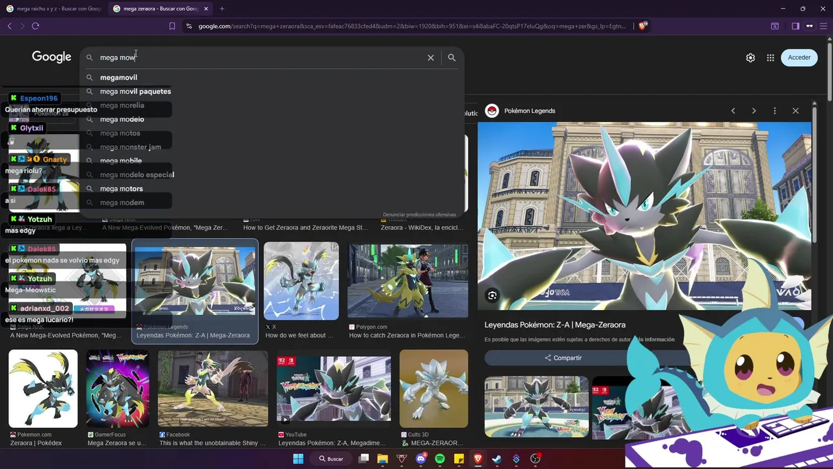Open Task View from the taskbar
Viewport: 833px width, 469px height.
tap(364, 459)
